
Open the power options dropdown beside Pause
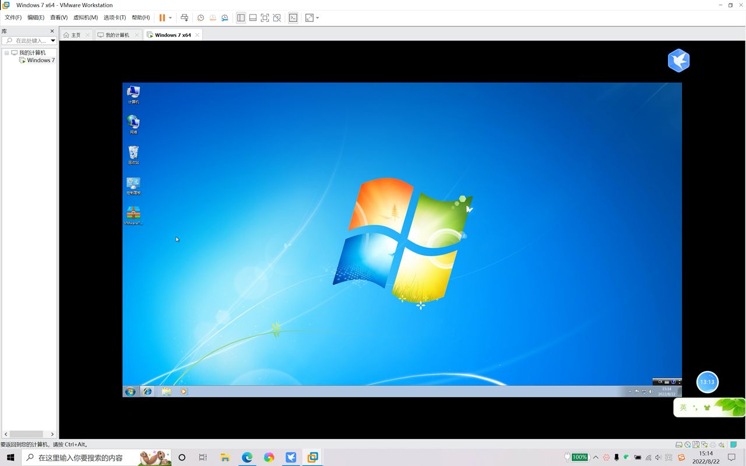click(170, 18)
